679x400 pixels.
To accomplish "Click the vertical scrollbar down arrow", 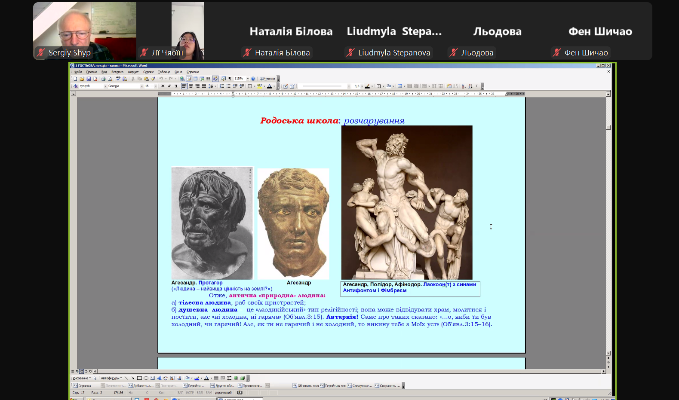I will (x=608, y=353).
